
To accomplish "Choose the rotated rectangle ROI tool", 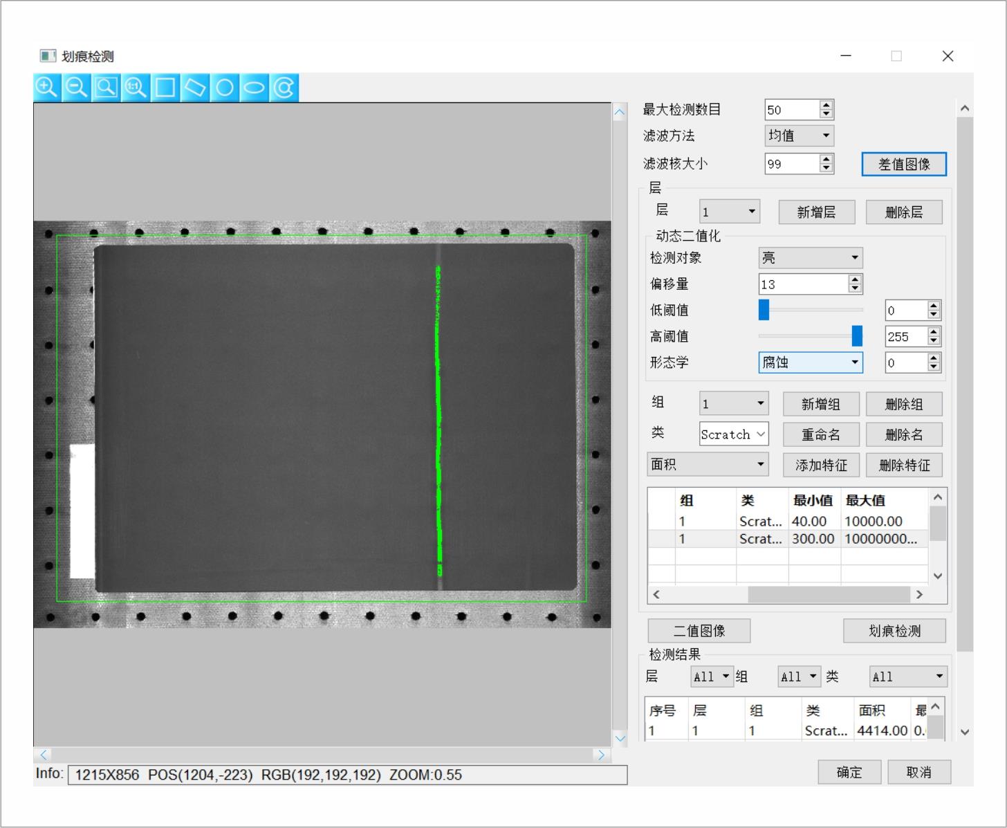I will pyautogui.click(x=195, y=88).
